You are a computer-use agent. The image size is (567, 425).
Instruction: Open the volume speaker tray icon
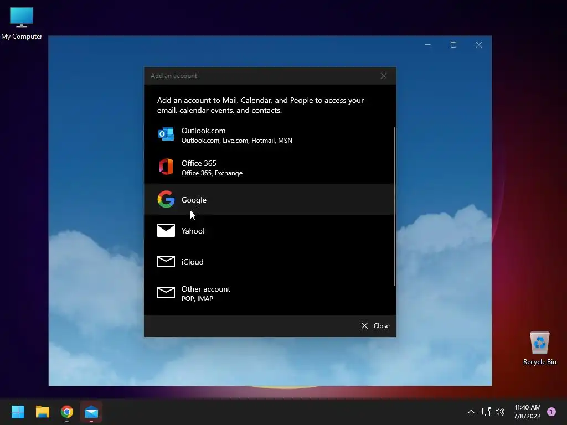pyautogui.click(x=500, y=412)
